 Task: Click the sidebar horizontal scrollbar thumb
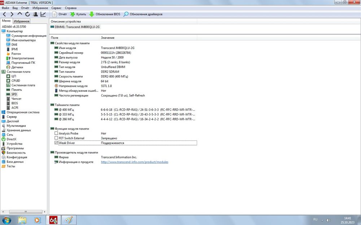tap(26, 212)
